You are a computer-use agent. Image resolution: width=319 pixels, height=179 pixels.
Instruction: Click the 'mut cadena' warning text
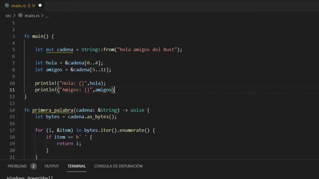(x=59, y=50)
